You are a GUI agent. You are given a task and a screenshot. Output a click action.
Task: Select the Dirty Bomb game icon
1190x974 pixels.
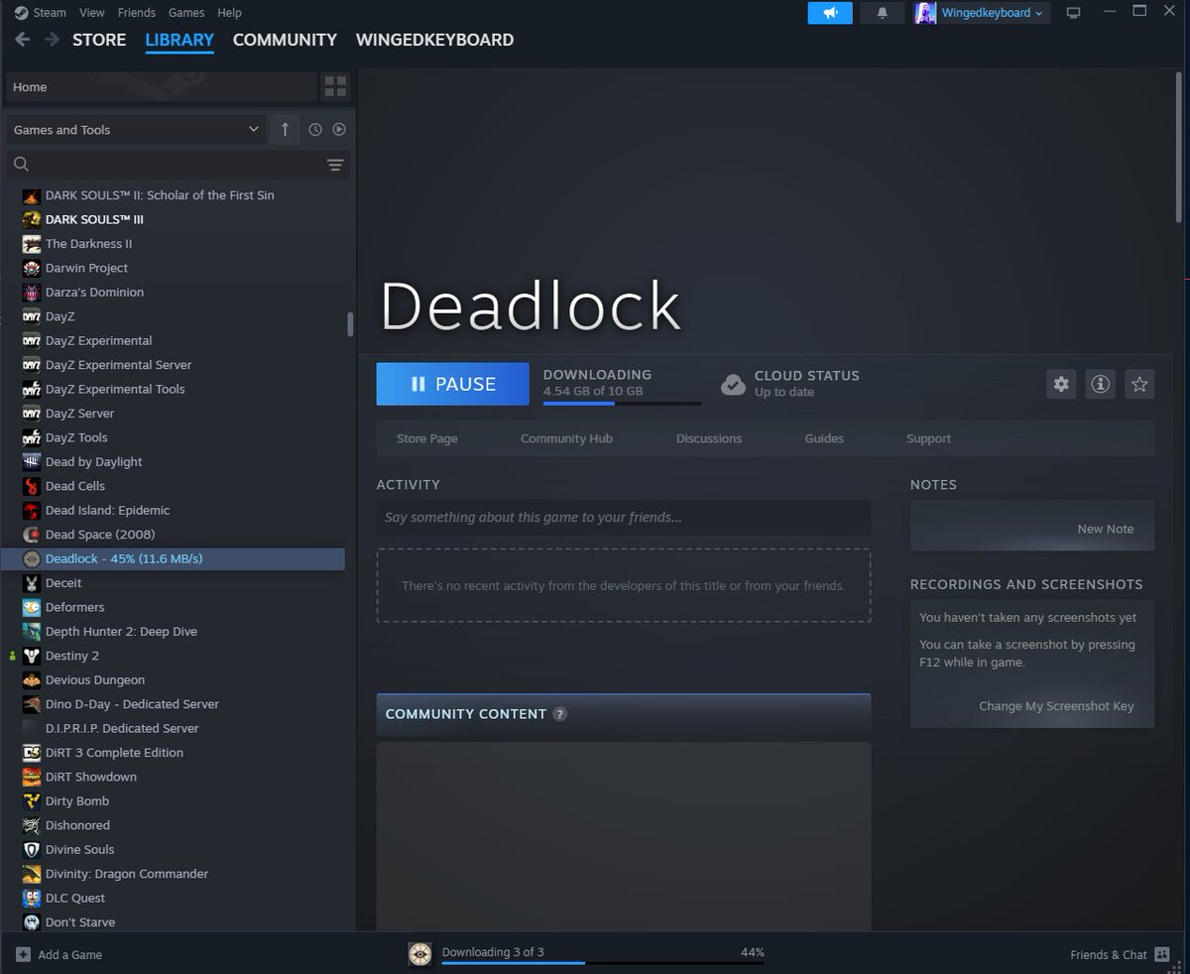click(x=31, y=800)
